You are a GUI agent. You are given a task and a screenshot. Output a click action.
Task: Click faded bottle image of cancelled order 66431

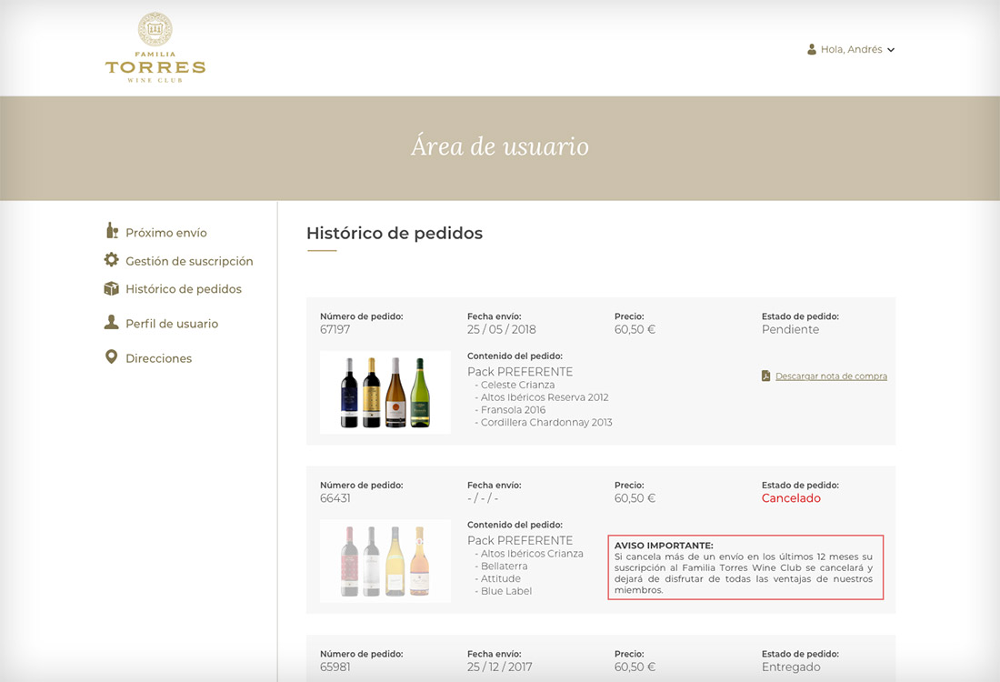(385, 560)
